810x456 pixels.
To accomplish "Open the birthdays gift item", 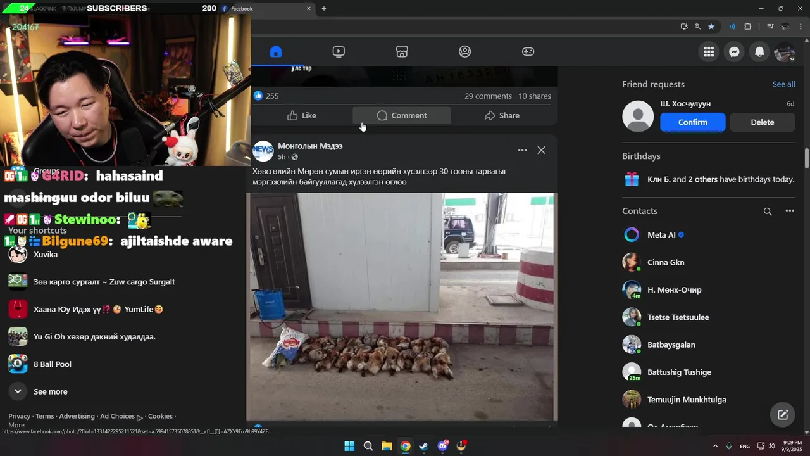I will click(708, 179).
